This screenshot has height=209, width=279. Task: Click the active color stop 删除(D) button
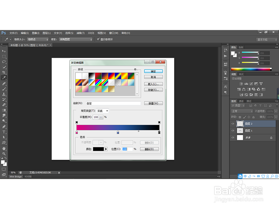(x=149, y=149)
